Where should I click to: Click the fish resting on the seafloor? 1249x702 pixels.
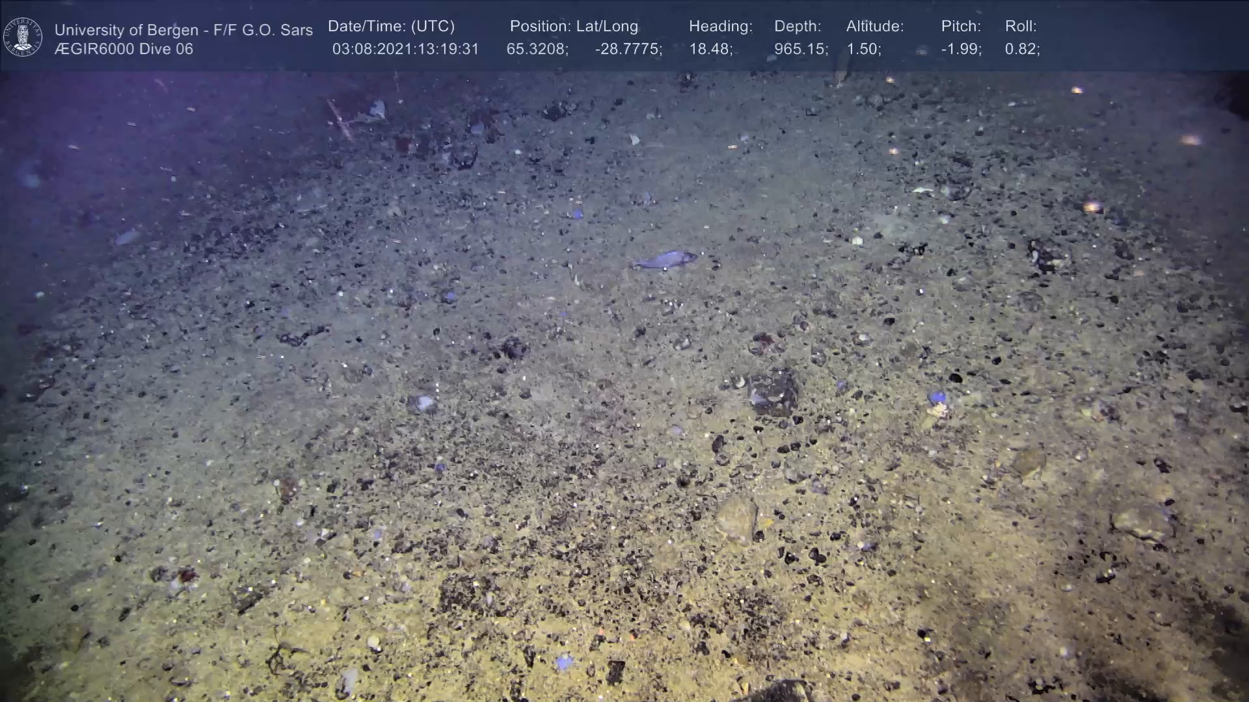[665, 260]
